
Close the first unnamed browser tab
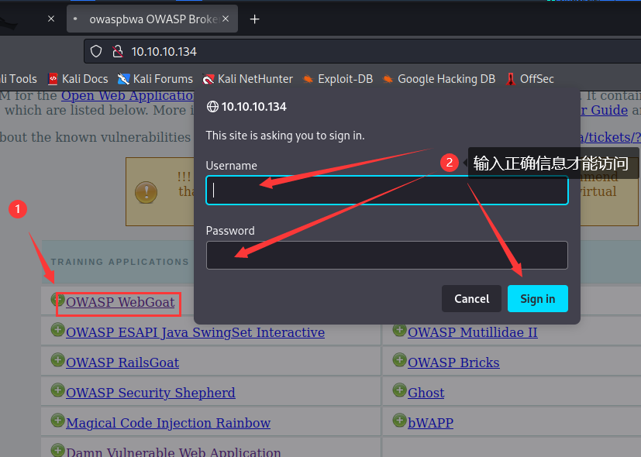51,19
